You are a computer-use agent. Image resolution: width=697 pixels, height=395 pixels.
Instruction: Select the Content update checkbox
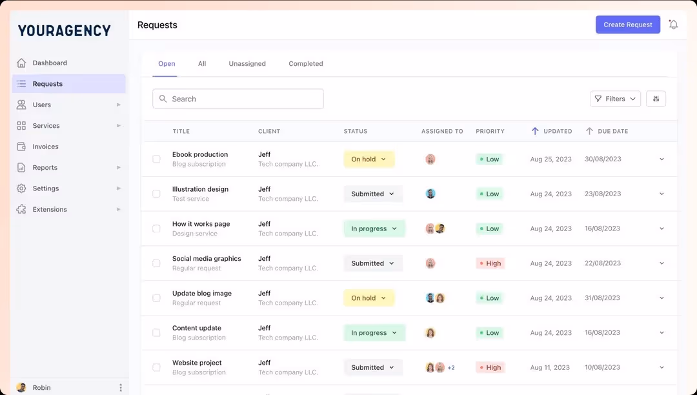click(x=156, y=332)
